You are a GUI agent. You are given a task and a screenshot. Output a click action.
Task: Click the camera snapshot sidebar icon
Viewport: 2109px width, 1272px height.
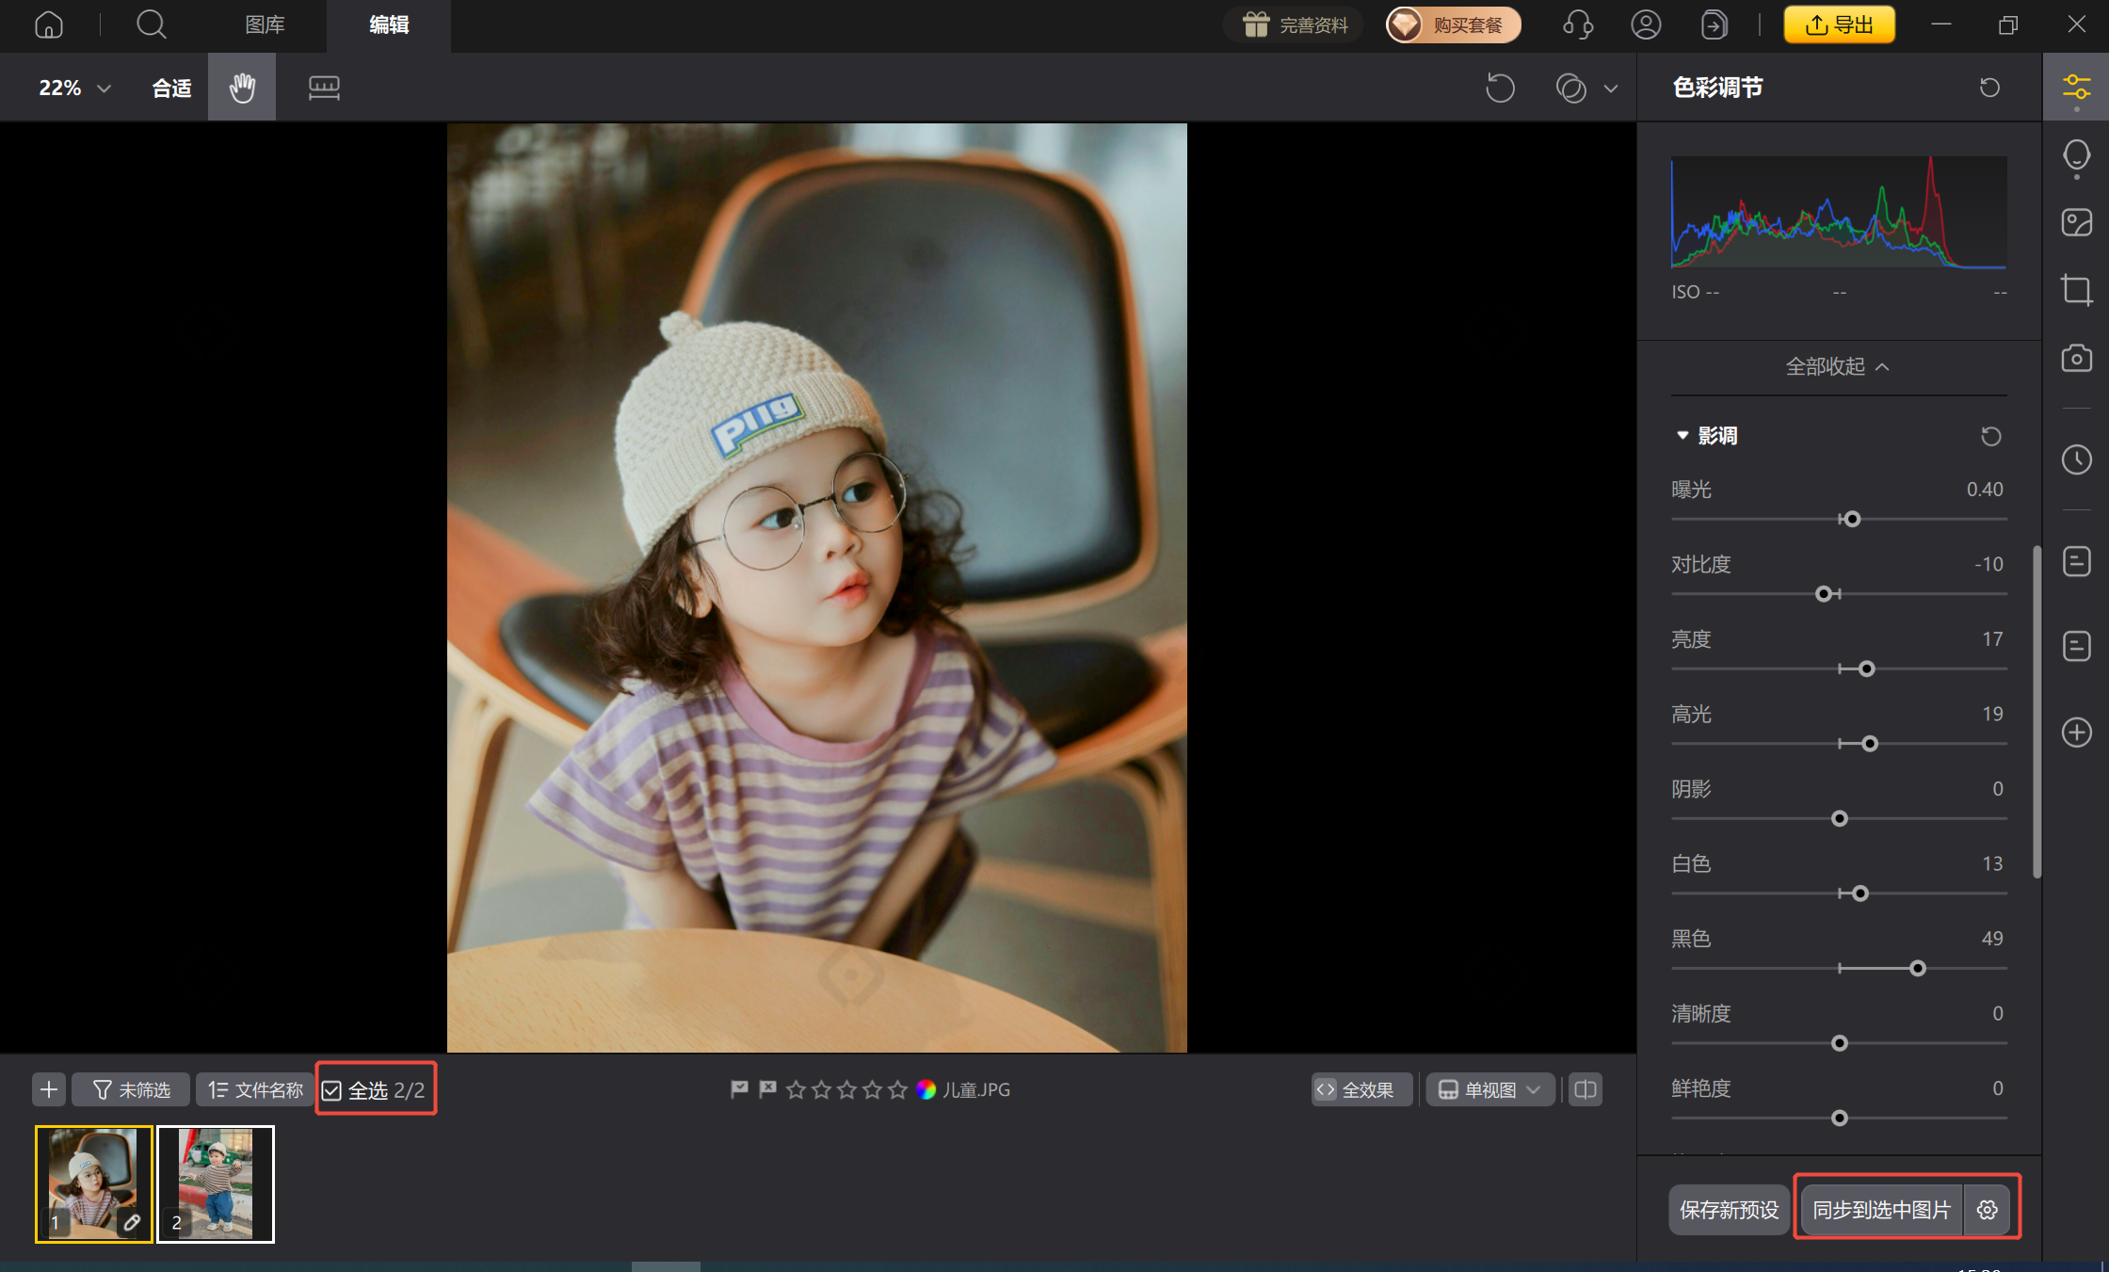[x=2076, y=359]
